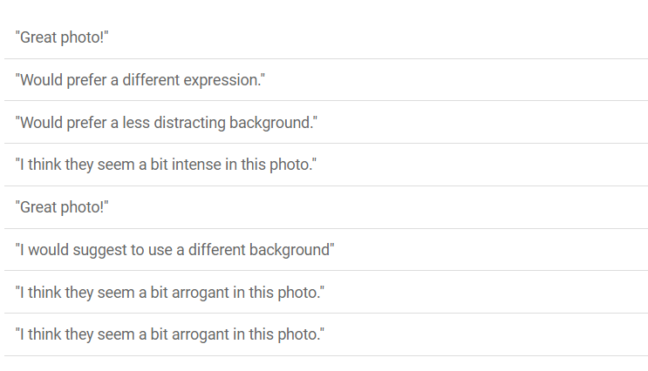Click "background" in the suggestion comment
648x371 pixels.
292,250
